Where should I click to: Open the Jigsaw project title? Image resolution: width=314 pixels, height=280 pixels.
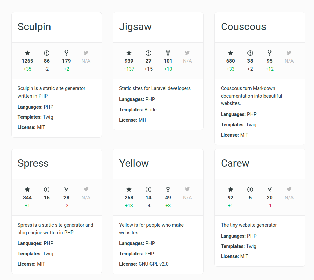pyautogui.click(x=135, y=27)
